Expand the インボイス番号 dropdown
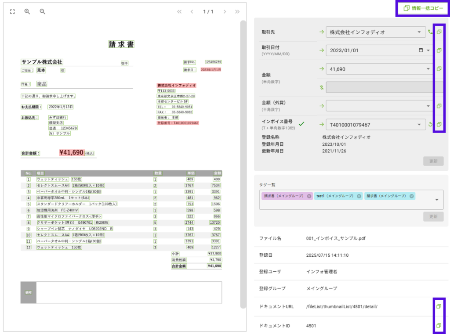 [419, 125]
